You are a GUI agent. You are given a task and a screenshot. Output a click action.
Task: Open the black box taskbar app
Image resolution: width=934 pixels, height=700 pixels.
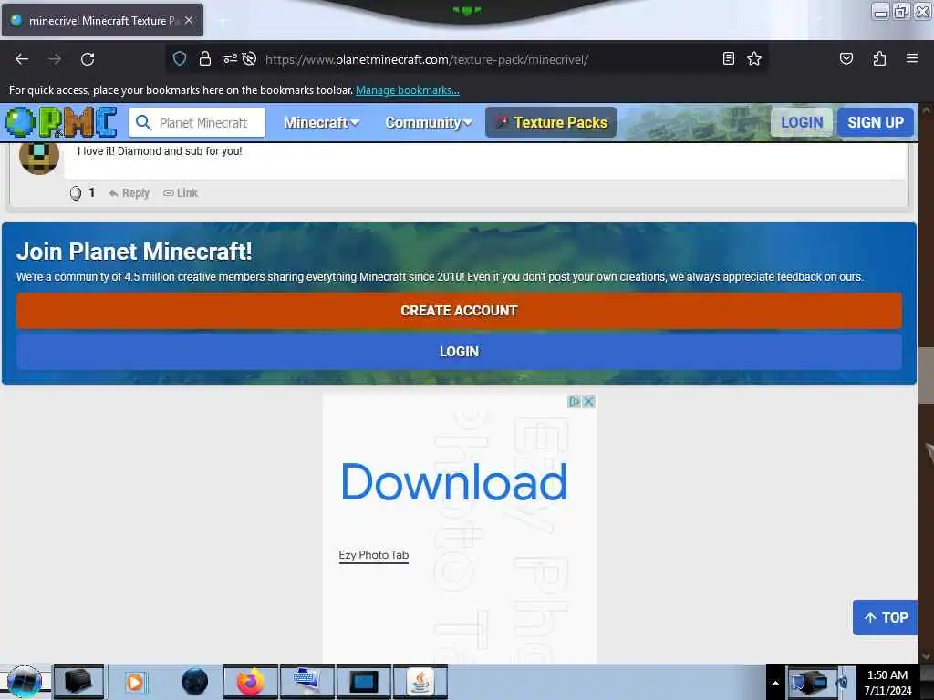(78, 682)
